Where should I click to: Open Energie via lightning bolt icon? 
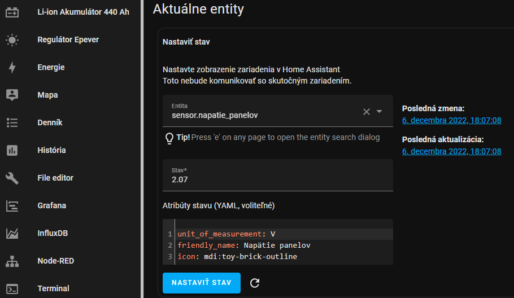pyautogui.click(x=12, y=67)
